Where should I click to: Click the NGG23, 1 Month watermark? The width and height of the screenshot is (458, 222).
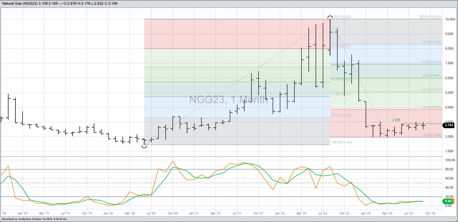click(x=228, y=100)
